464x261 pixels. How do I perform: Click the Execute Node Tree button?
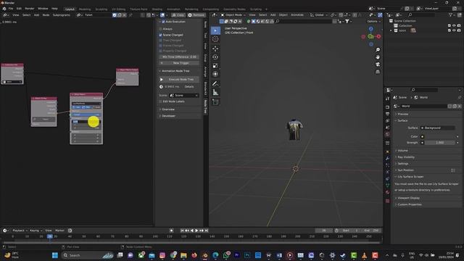click(179, 80)
